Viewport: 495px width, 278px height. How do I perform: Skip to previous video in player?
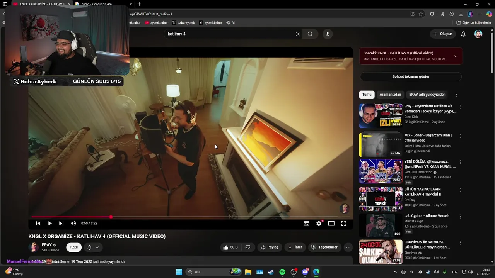click(38, 224)
